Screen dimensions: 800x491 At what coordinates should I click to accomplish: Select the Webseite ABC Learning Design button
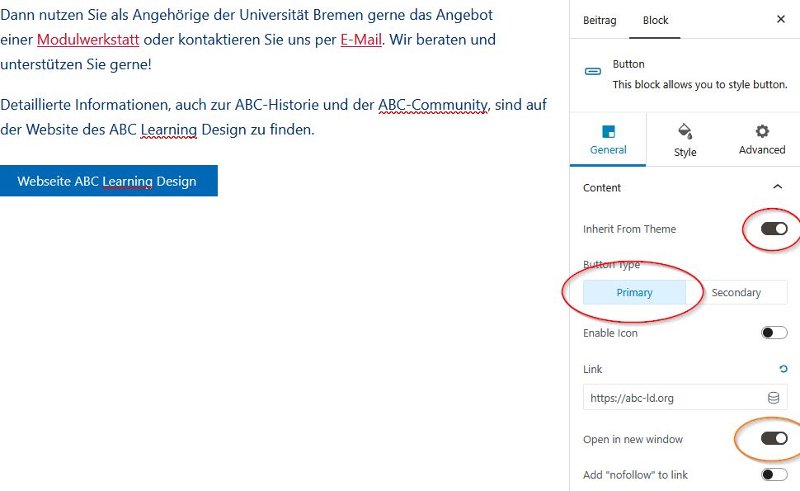108,182
